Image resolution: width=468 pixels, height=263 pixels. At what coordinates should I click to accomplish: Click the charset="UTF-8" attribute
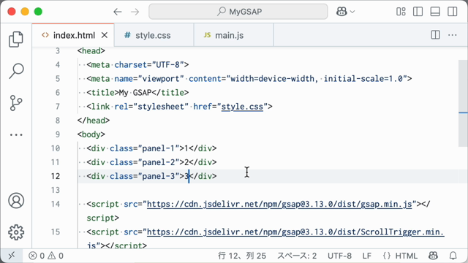pyautogui.click(x=149, y=65)
